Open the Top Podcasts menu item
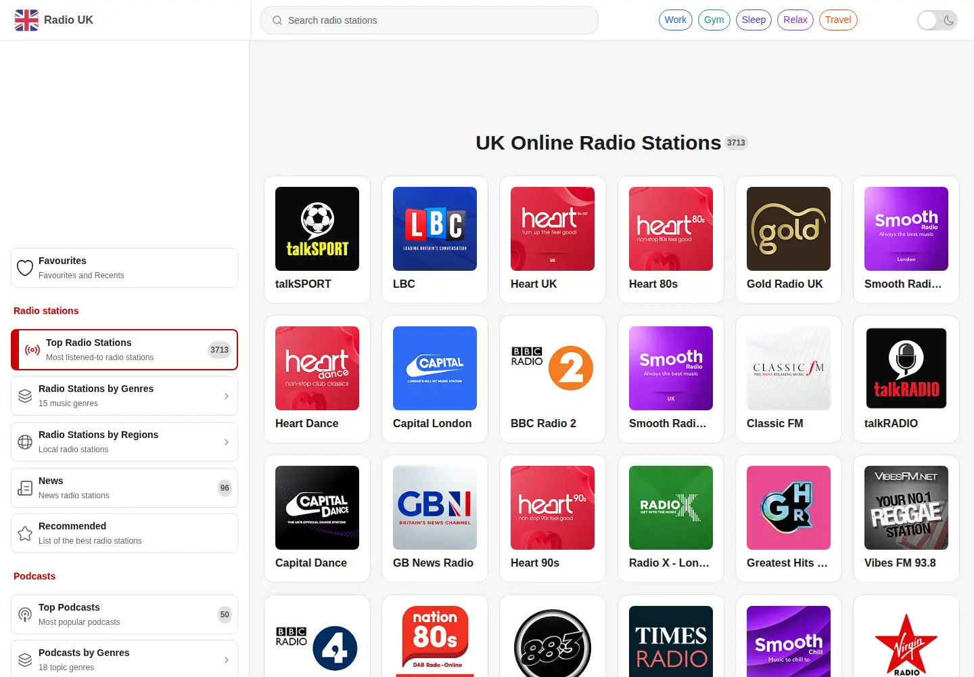This screenshot has height=677, width=974. click(x=124, y=615)
